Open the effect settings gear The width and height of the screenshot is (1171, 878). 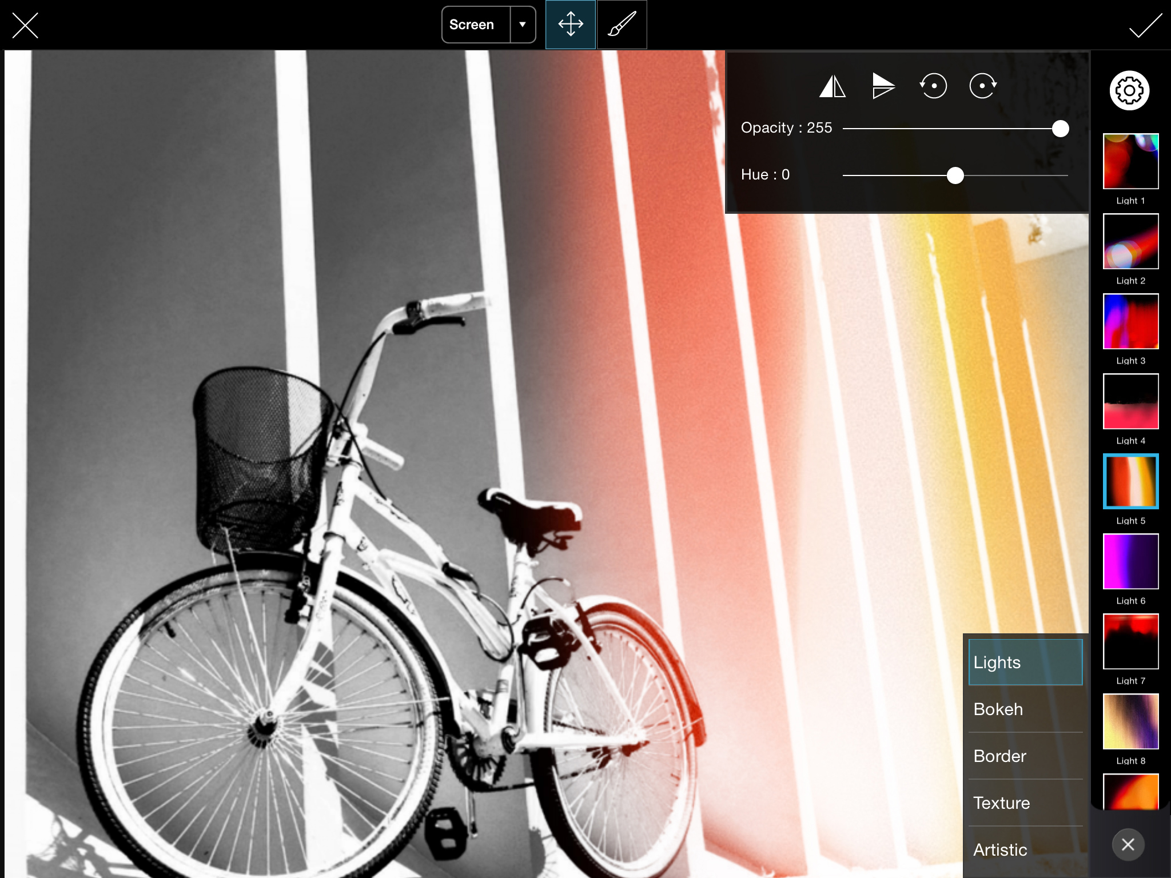click(1129, 90)
